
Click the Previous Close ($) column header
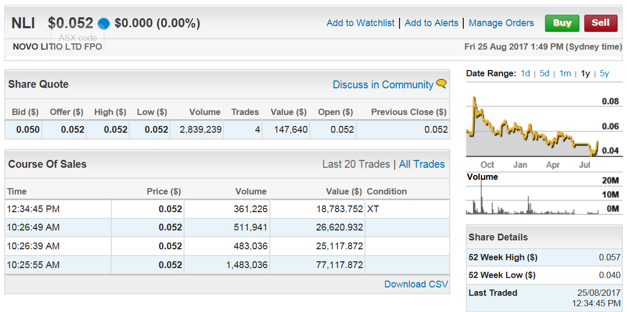coord(408,112)
